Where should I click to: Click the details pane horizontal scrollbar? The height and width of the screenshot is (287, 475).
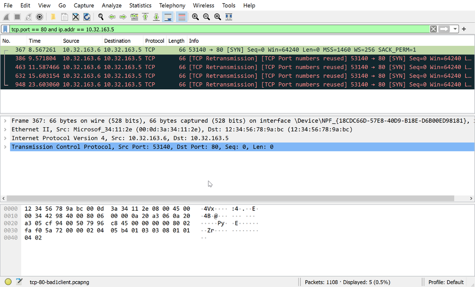[x=230, y=198]
